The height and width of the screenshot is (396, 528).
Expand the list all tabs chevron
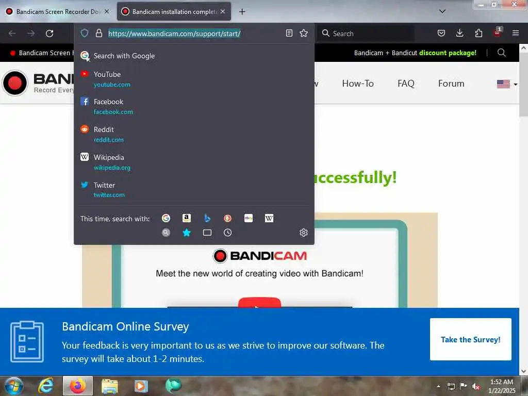pyautogui.click(x=442, y=11)
